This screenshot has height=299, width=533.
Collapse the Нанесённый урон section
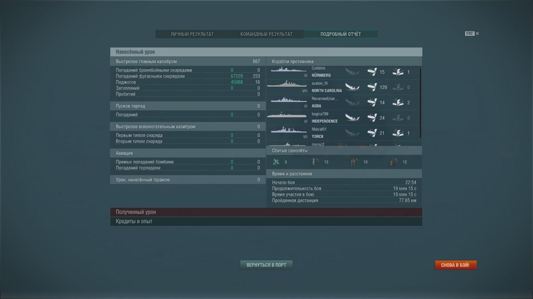(266, 52)
